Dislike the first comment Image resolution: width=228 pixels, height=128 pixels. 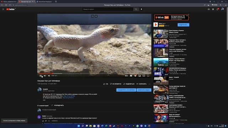coord(46,121)
